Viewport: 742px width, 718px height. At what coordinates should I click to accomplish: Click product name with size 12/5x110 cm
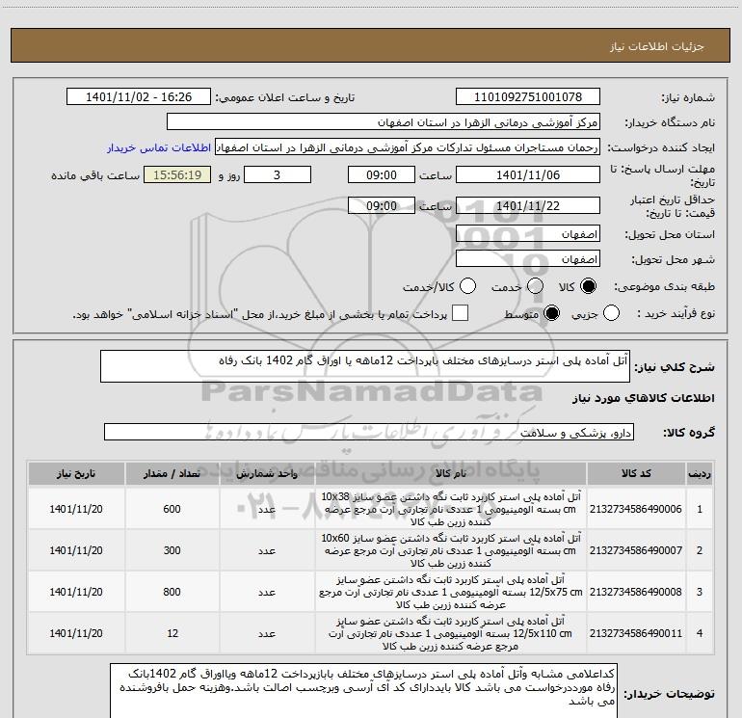[451, 633]
